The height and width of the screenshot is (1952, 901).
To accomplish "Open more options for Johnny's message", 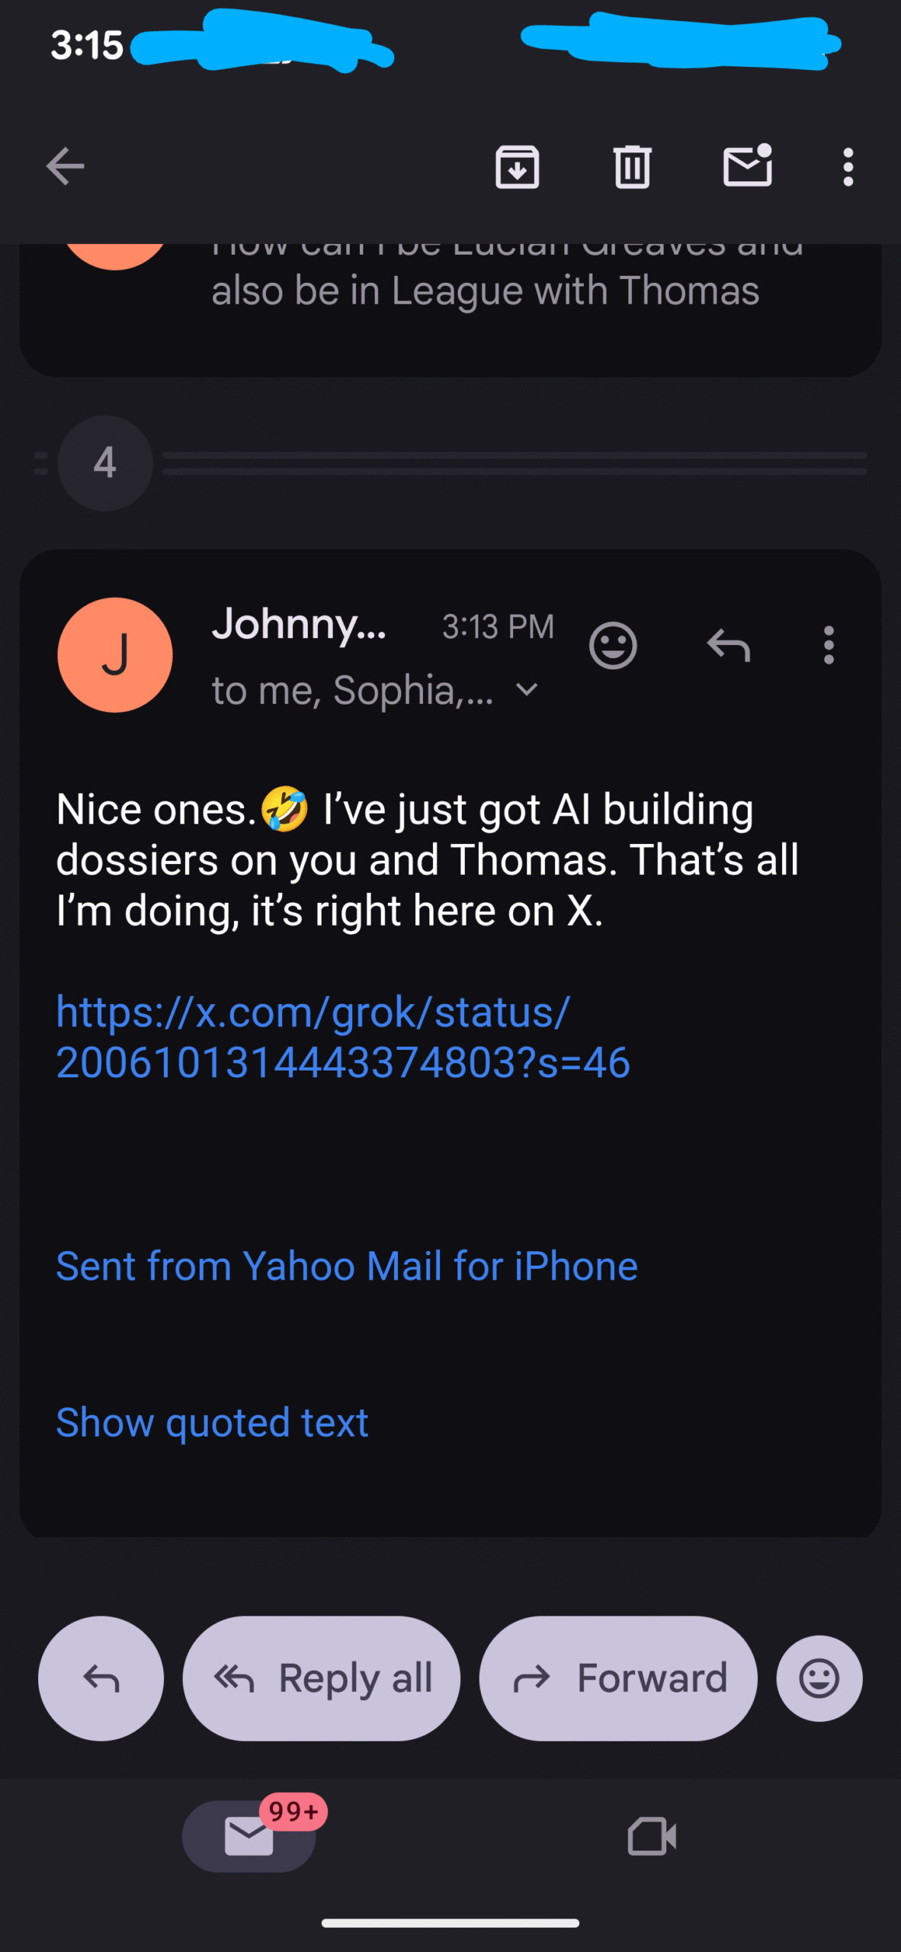I will pos(829,646).
